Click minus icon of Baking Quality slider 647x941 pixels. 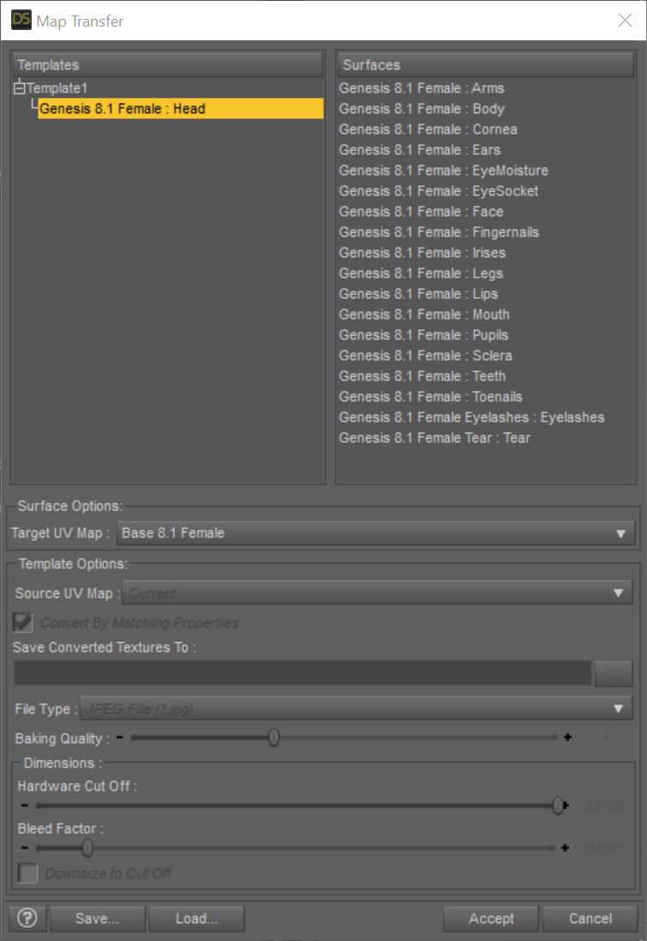[x=120, y=737]
